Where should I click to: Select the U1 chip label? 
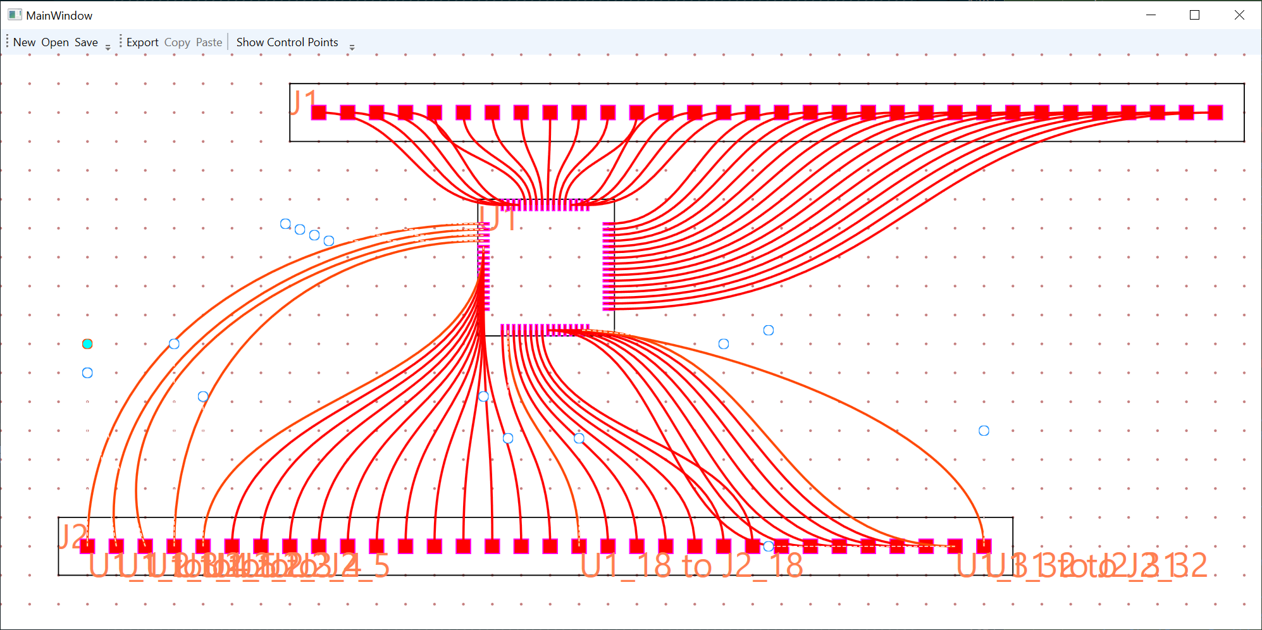point(498,218)
